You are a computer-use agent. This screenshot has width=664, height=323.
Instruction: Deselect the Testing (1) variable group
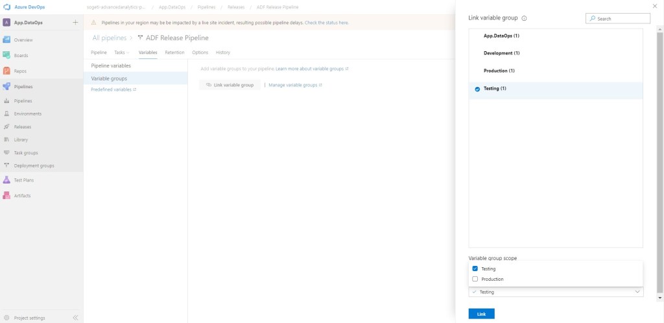(x=477, y=88)
